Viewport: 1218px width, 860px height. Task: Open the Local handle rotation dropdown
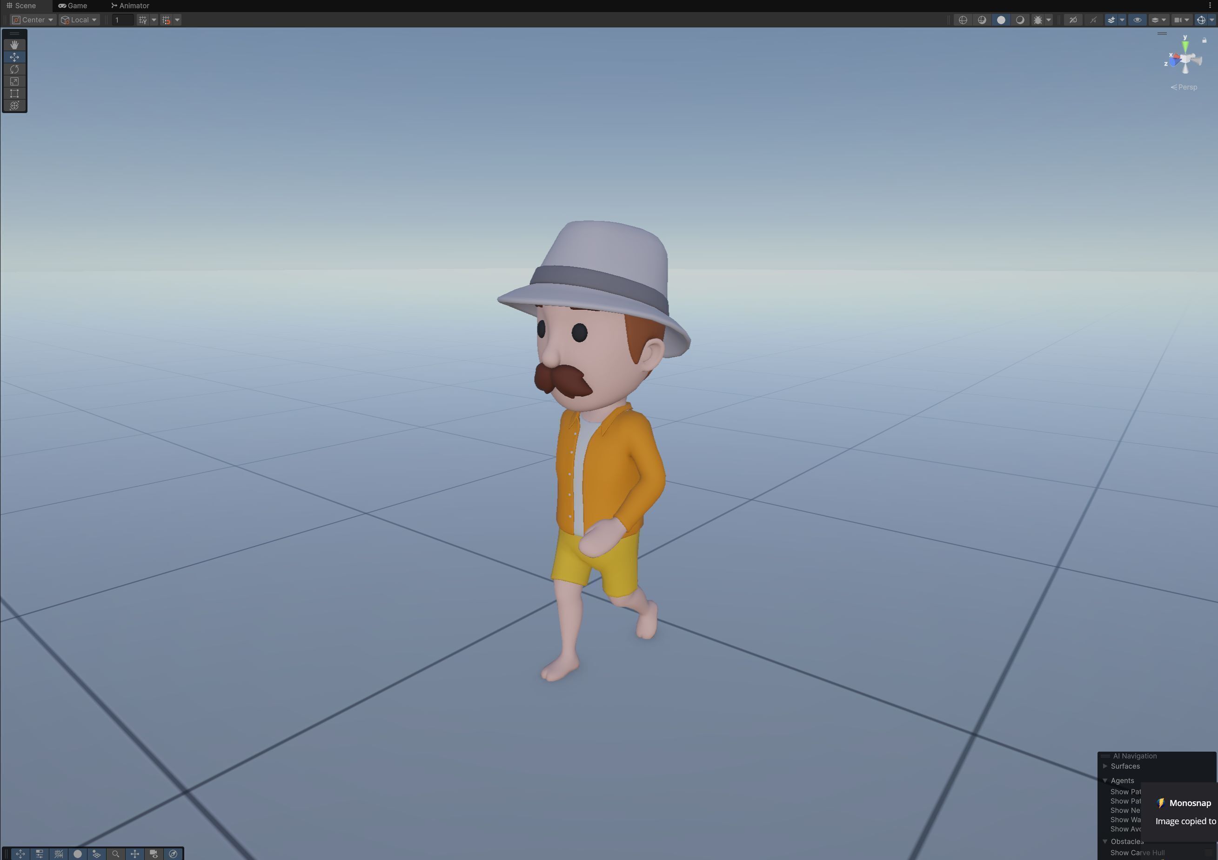click(79, 20)
